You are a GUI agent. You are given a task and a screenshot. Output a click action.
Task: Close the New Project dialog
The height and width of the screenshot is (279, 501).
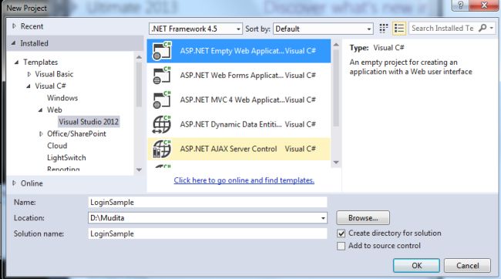coord(484,5)
